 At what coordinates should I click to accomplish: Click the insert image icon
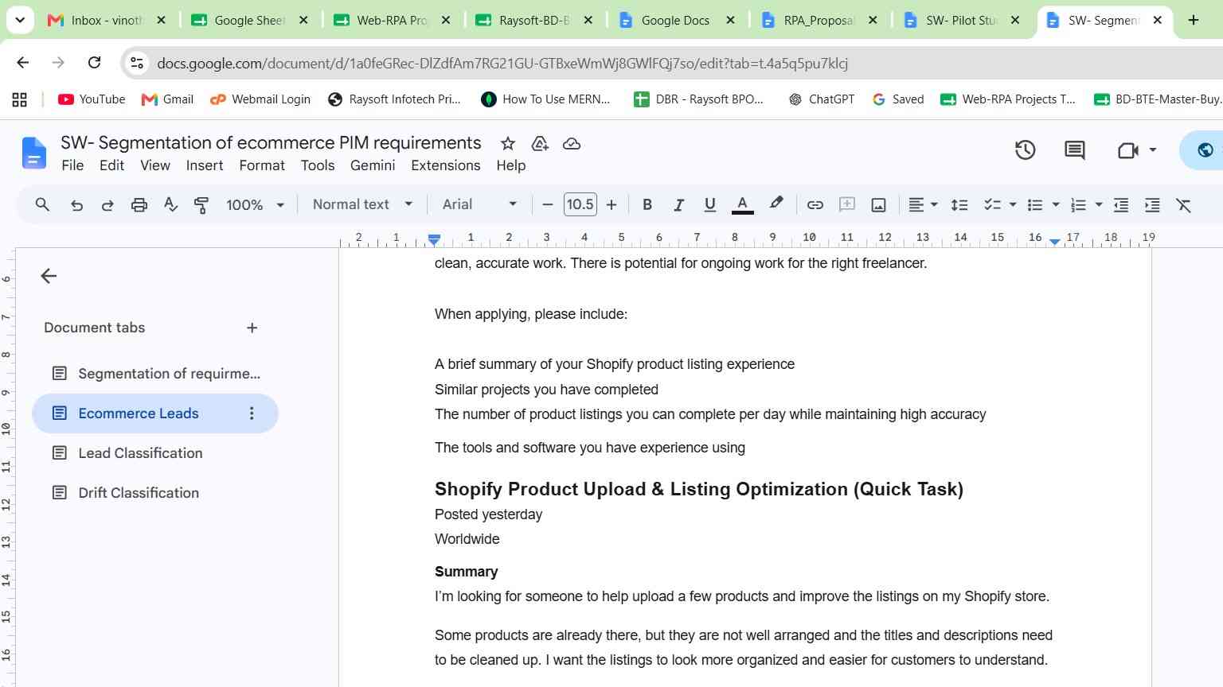click(878, 205)
